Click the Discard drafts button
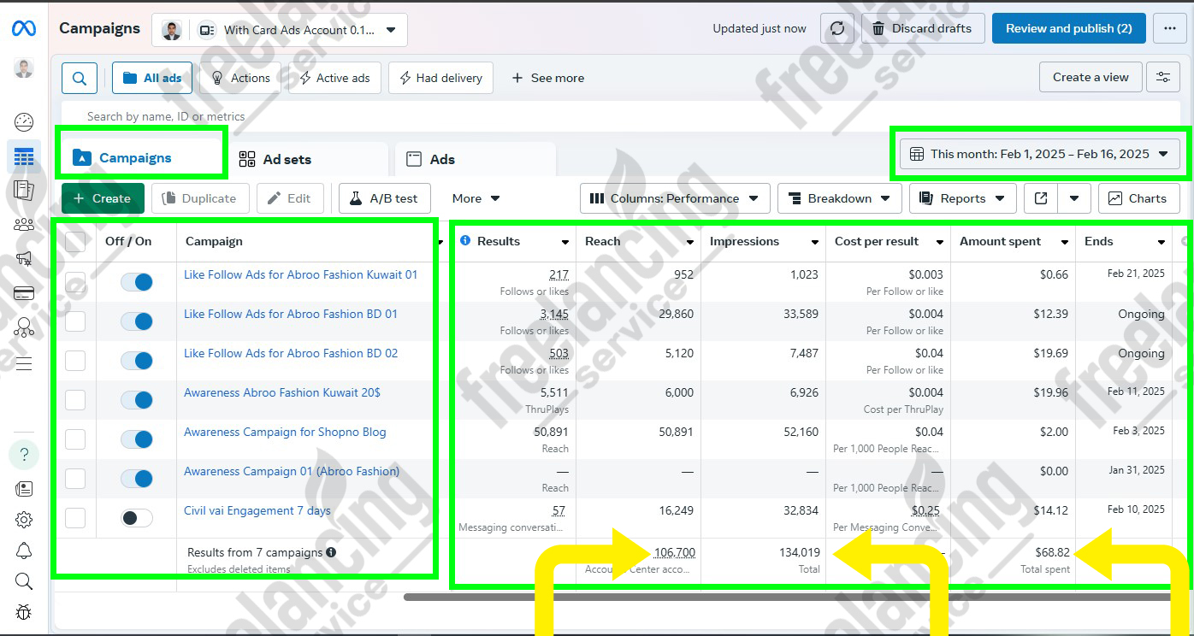Image resolution: width=1194 pixels, height=636 pixels. (x=923, y=28)
